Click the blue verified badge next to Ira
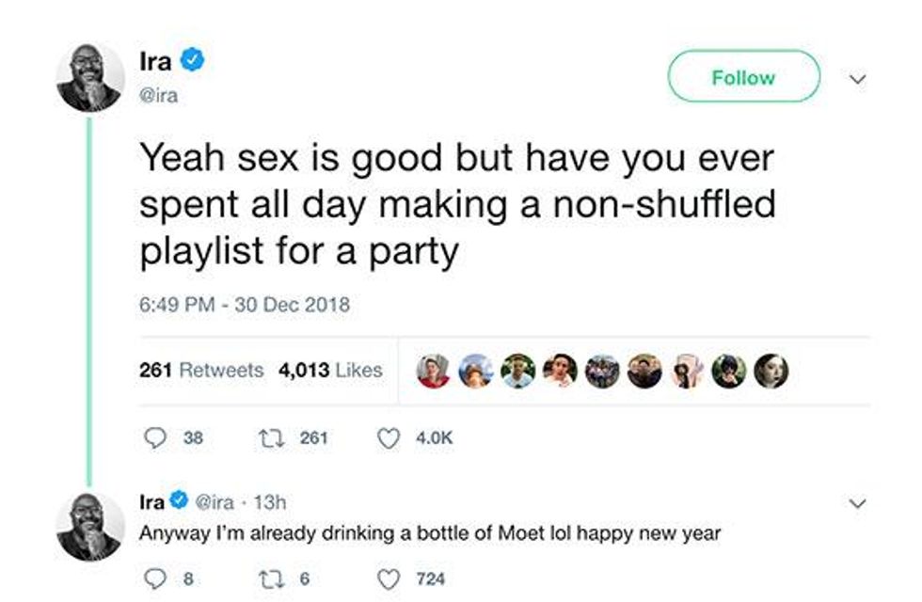Viewport: 922px width, 602px height. (x=193, y=61)
